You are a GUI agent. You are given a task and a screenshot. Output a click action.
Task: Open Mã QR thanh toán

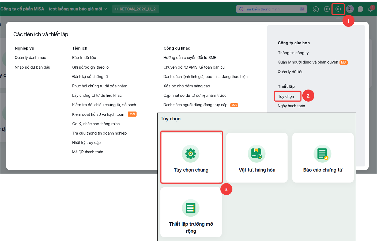[88, 152]
